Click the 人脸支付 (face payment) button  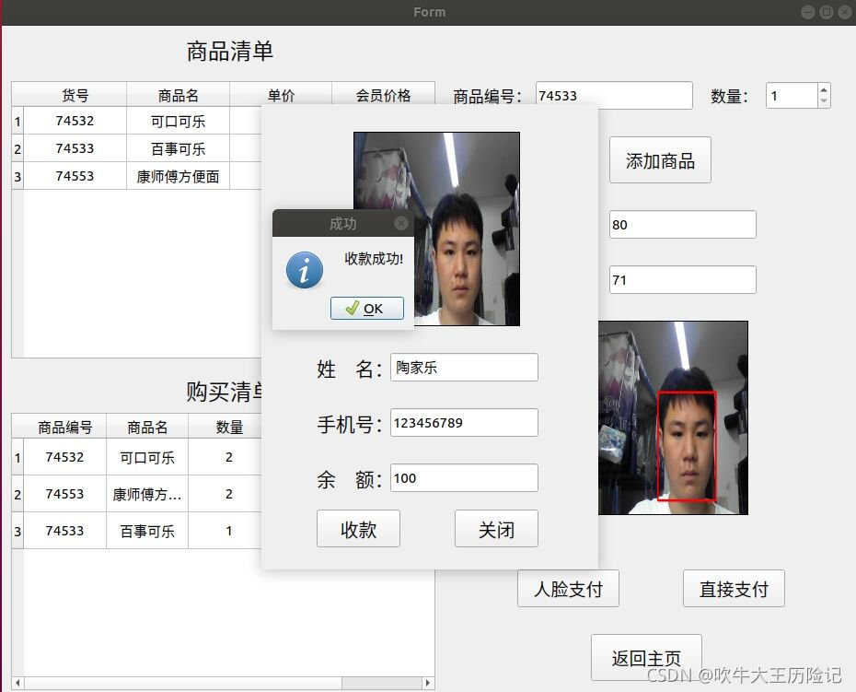point(568,589)
